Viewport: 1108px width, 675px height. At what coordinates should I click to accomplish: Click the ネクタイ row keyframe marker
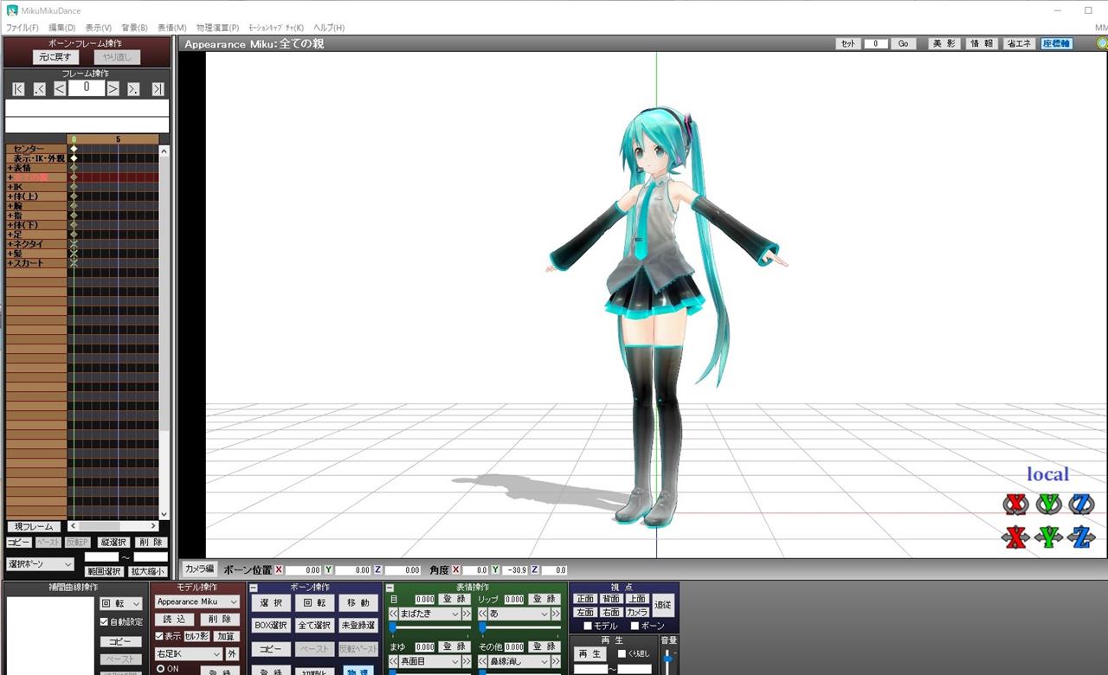[74, 244]
